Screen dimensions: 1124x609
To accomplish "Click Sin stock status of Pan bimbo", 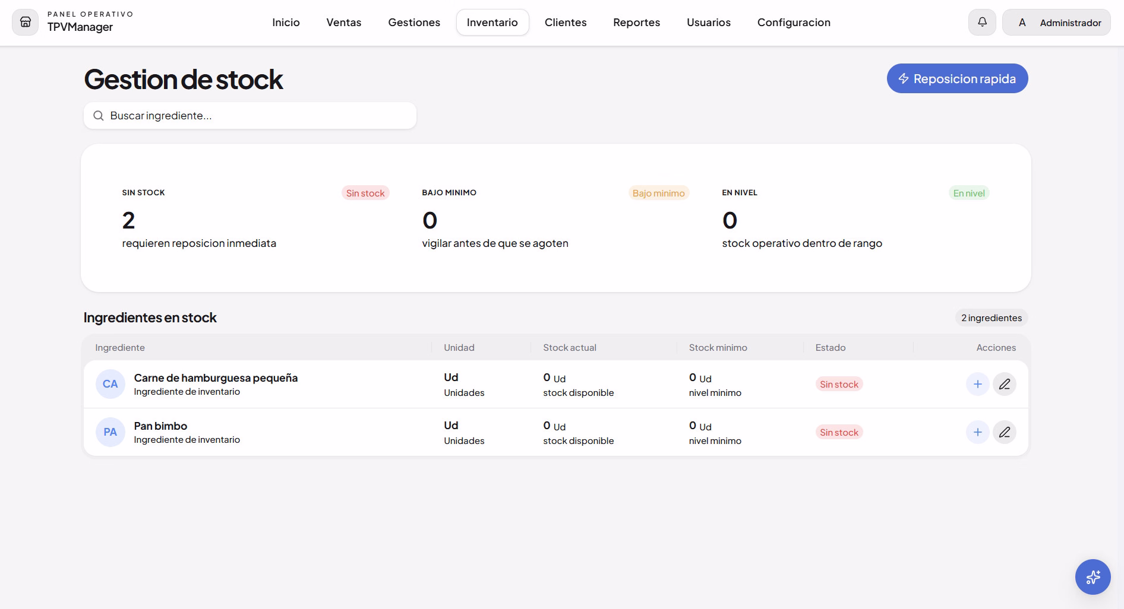I will (x=839, y=432).
